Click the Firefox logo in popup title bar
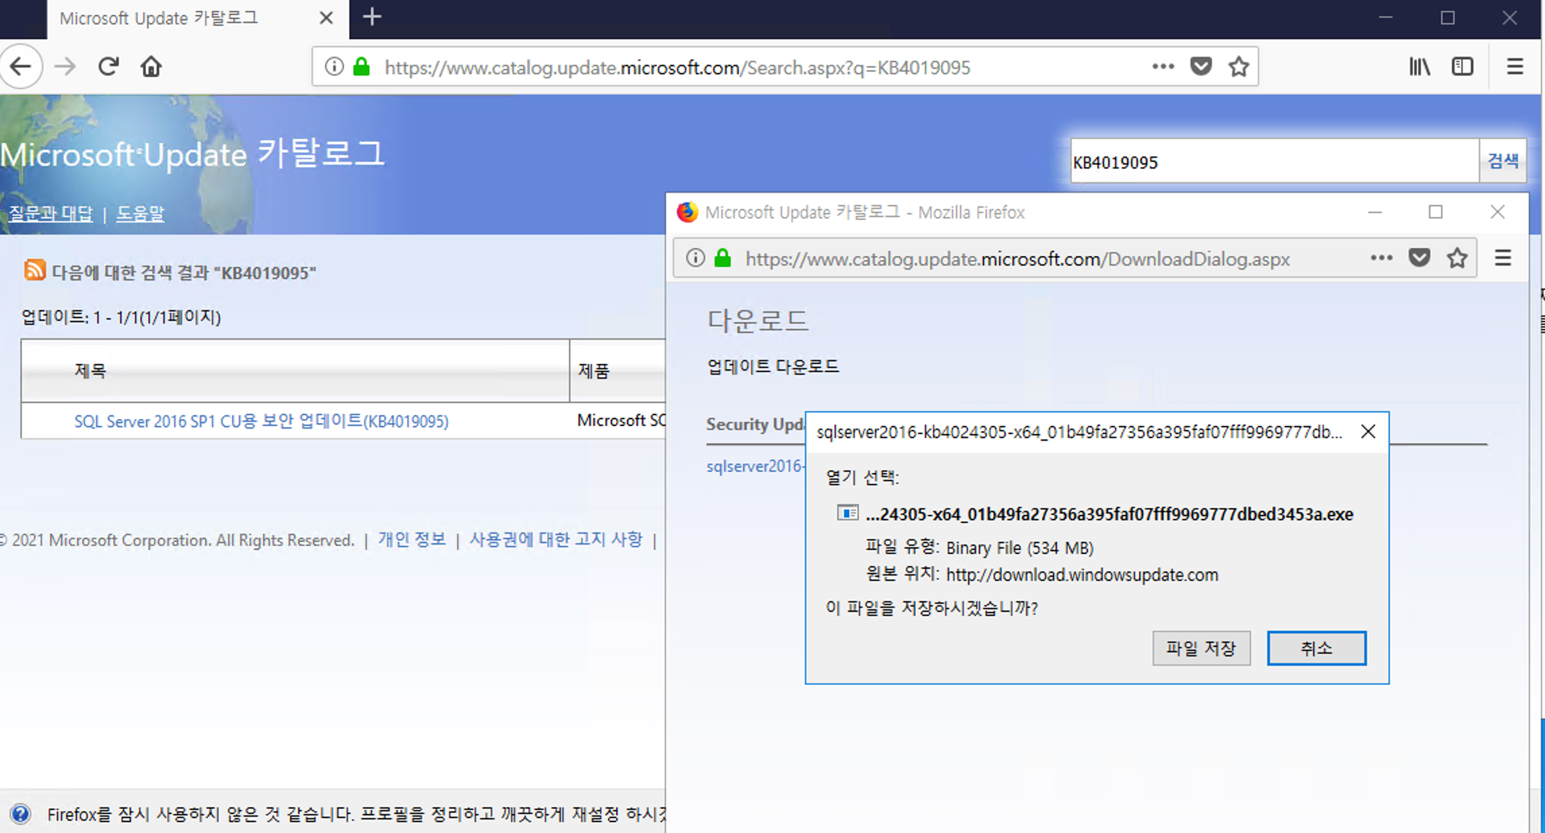This screenshot has width=1545, height=833. (x=687, y=212)
